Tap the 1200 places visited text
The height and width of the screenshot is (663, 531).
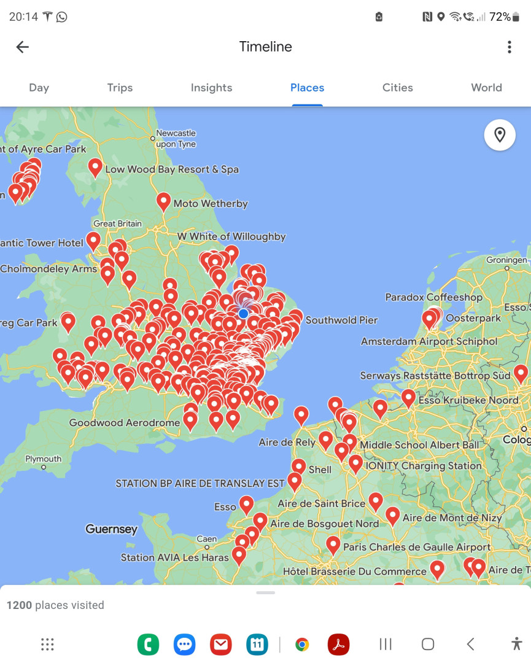[x=55, y=605]
